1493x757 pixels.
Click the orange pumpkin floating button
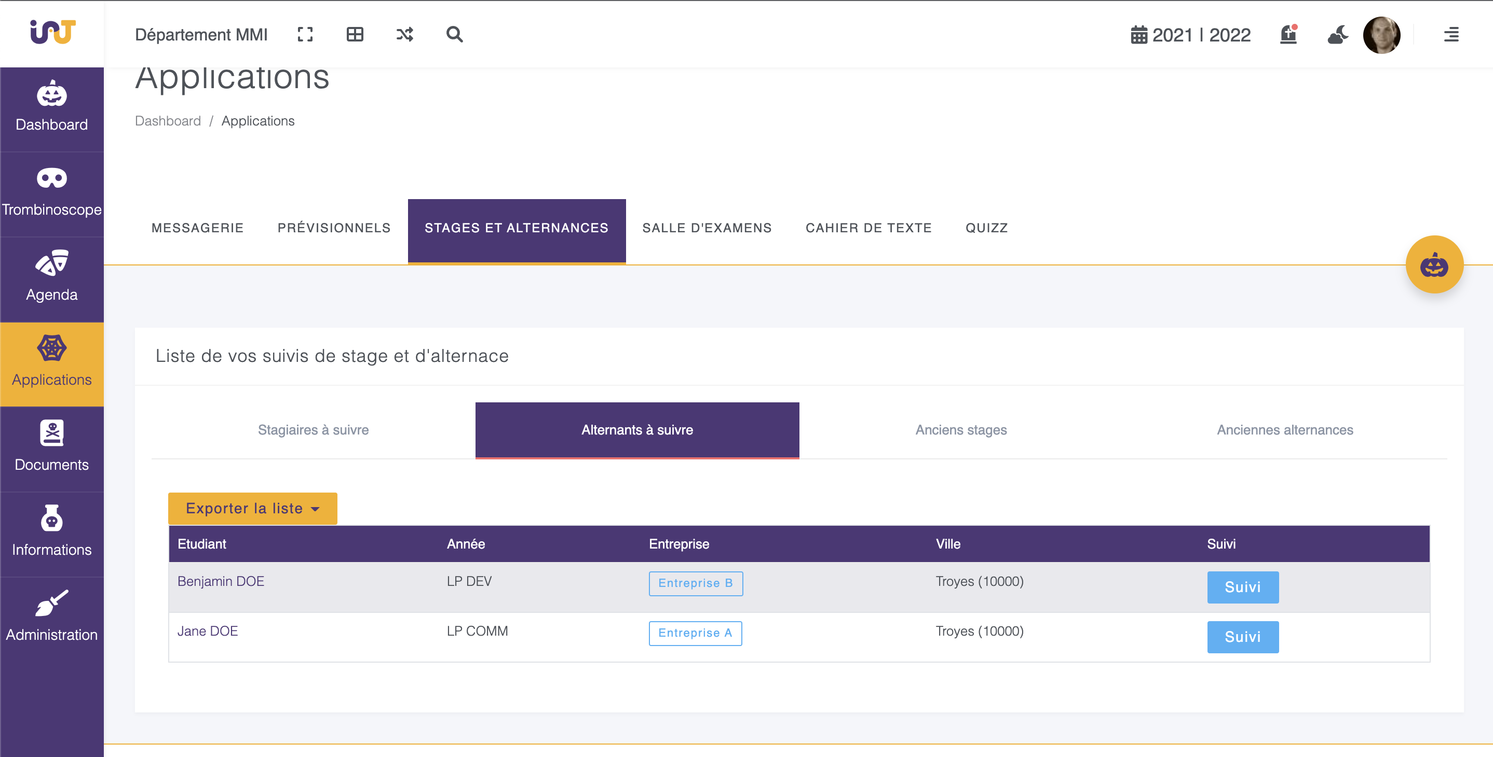(x=1434, y=264)
